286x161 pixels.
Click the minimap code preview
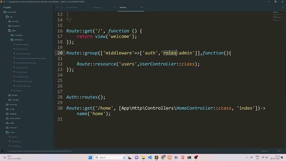(x=278, y=17)
